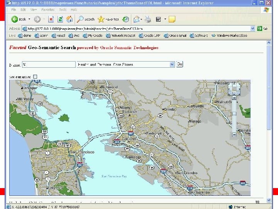Click the Lafayette map label

(x=196, y=106)
